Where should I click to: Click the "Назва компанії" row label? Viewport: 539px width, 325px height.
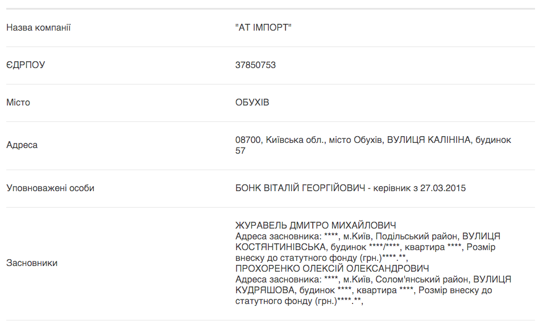(38, 28)
